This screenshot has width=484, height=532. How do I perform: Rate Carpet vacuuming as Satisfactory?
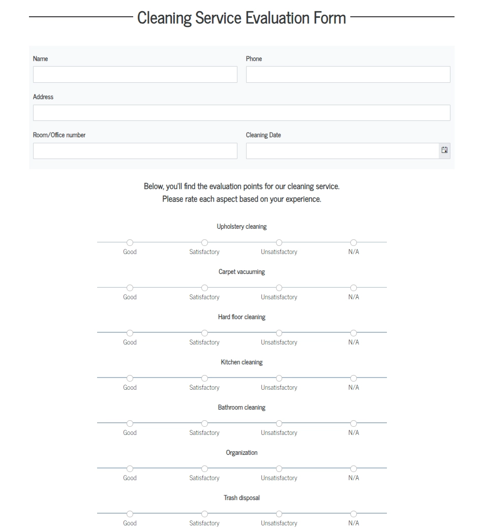(204, 288)
